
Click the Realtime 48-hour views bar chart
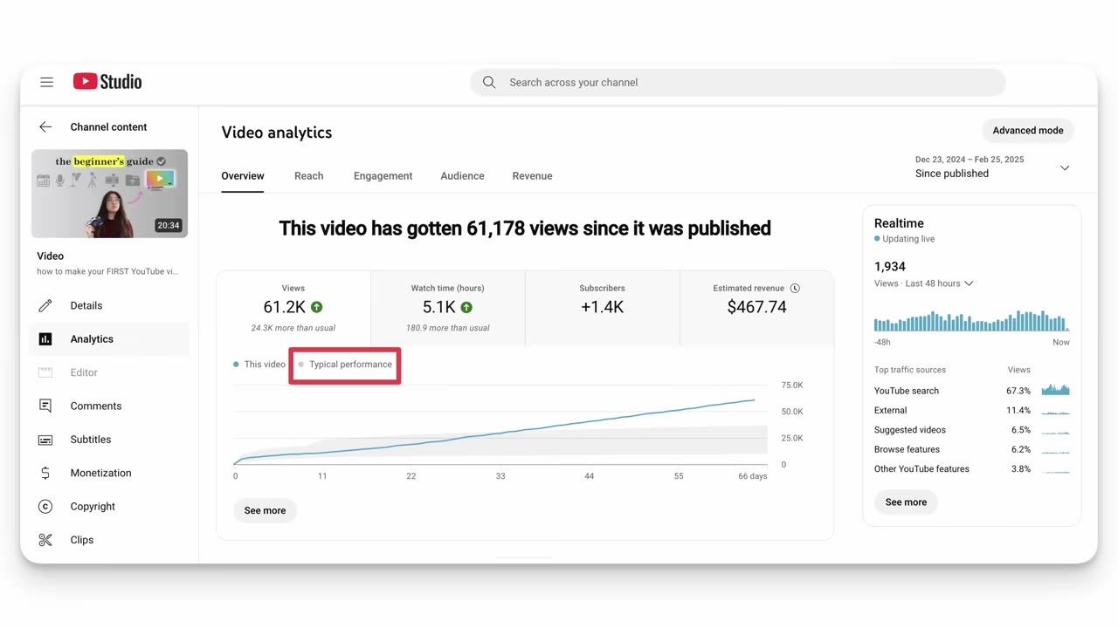[971, 320]
